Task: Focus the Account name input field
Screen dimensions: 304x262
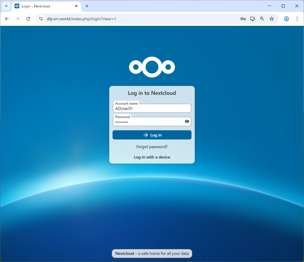Action: point(152,109)
